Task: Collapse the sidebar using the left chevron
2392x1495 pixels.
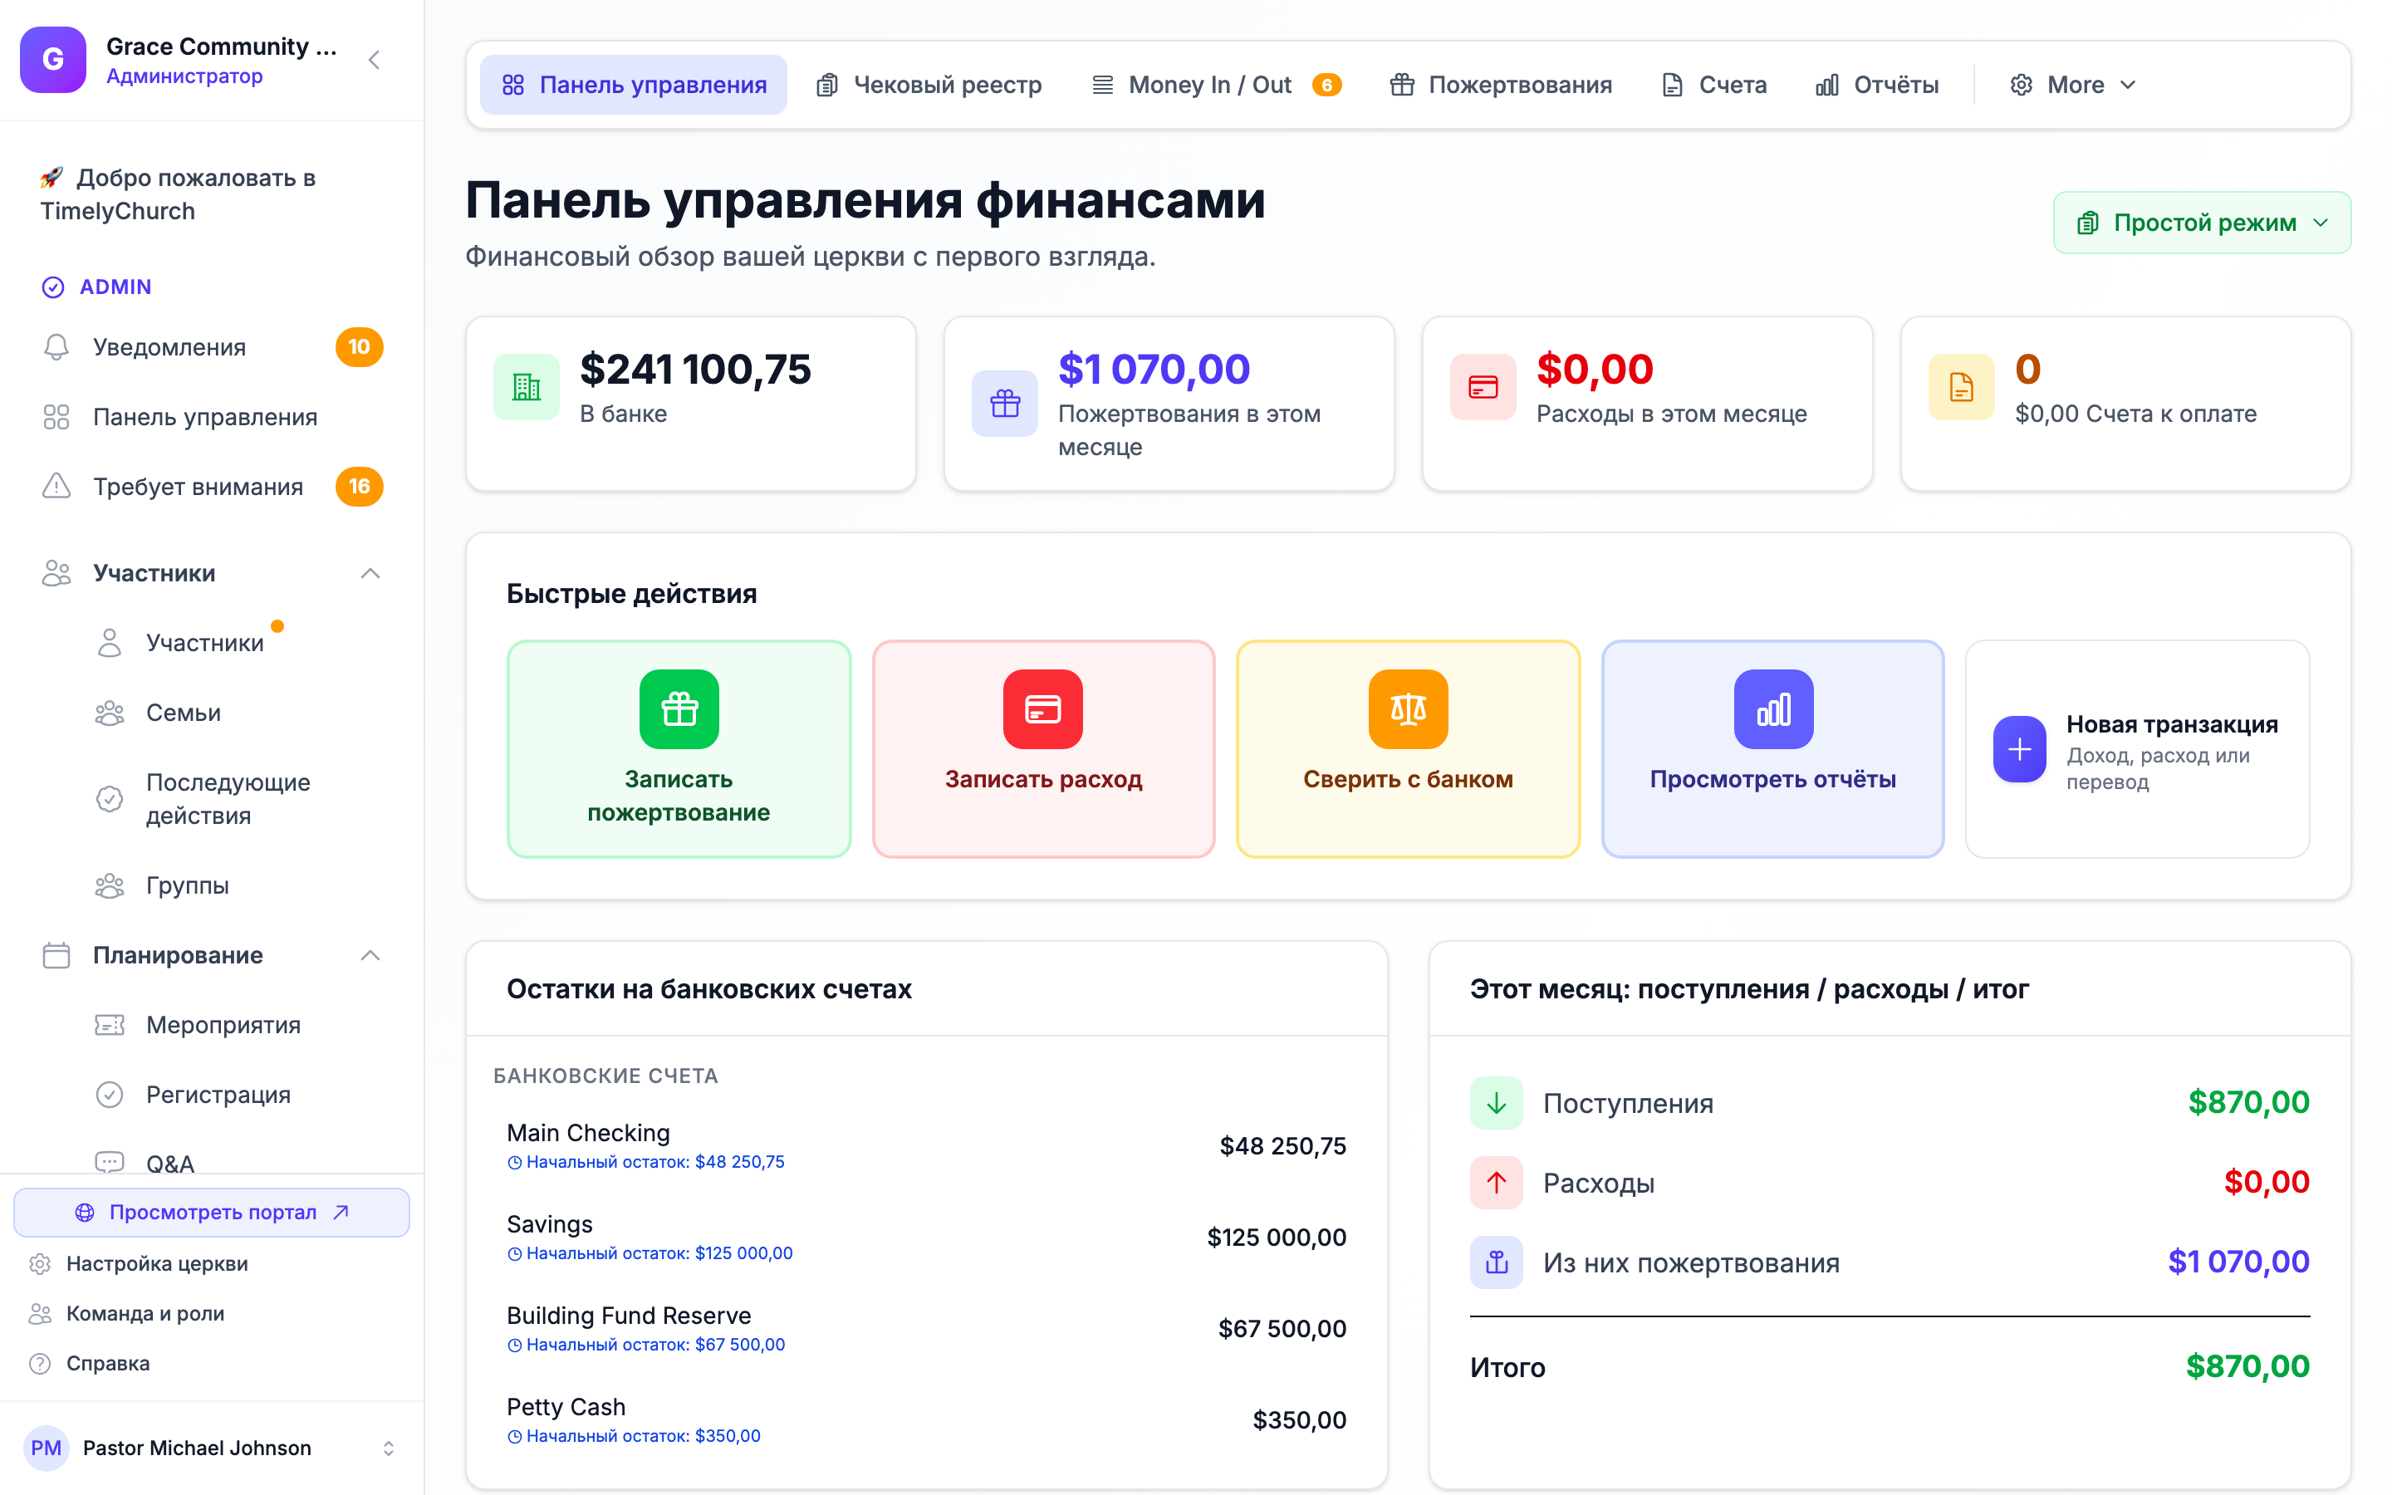Action: (x=374, y=61)
